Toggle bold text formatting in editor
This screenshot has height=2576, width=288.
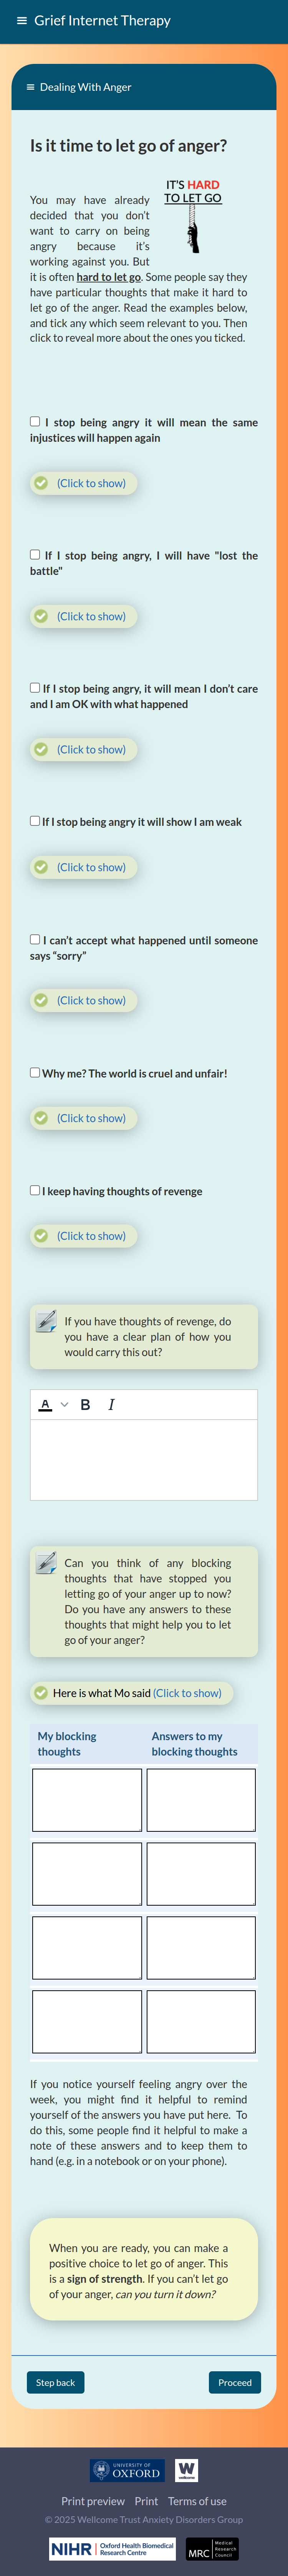86,1404
